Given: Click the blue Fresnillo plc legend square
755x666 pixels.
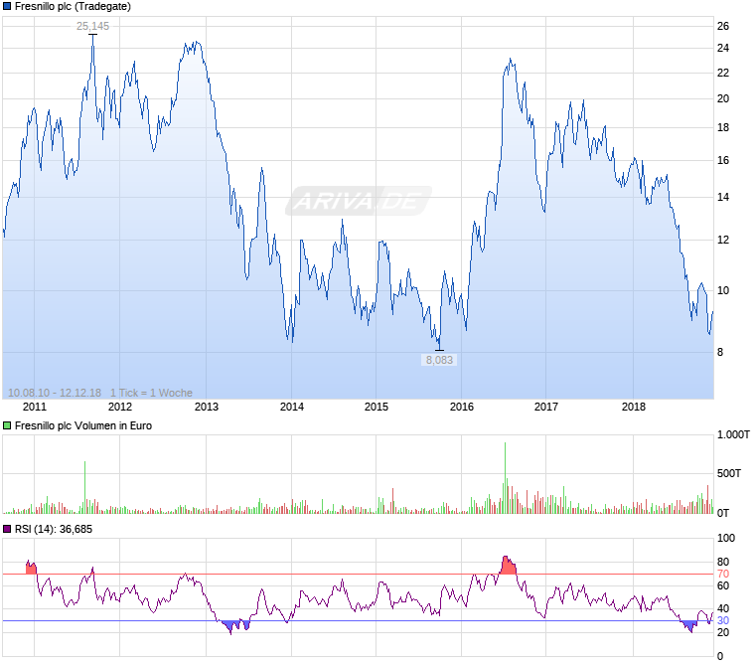Looking at the screenshot, I should click(x=7, y=6).
